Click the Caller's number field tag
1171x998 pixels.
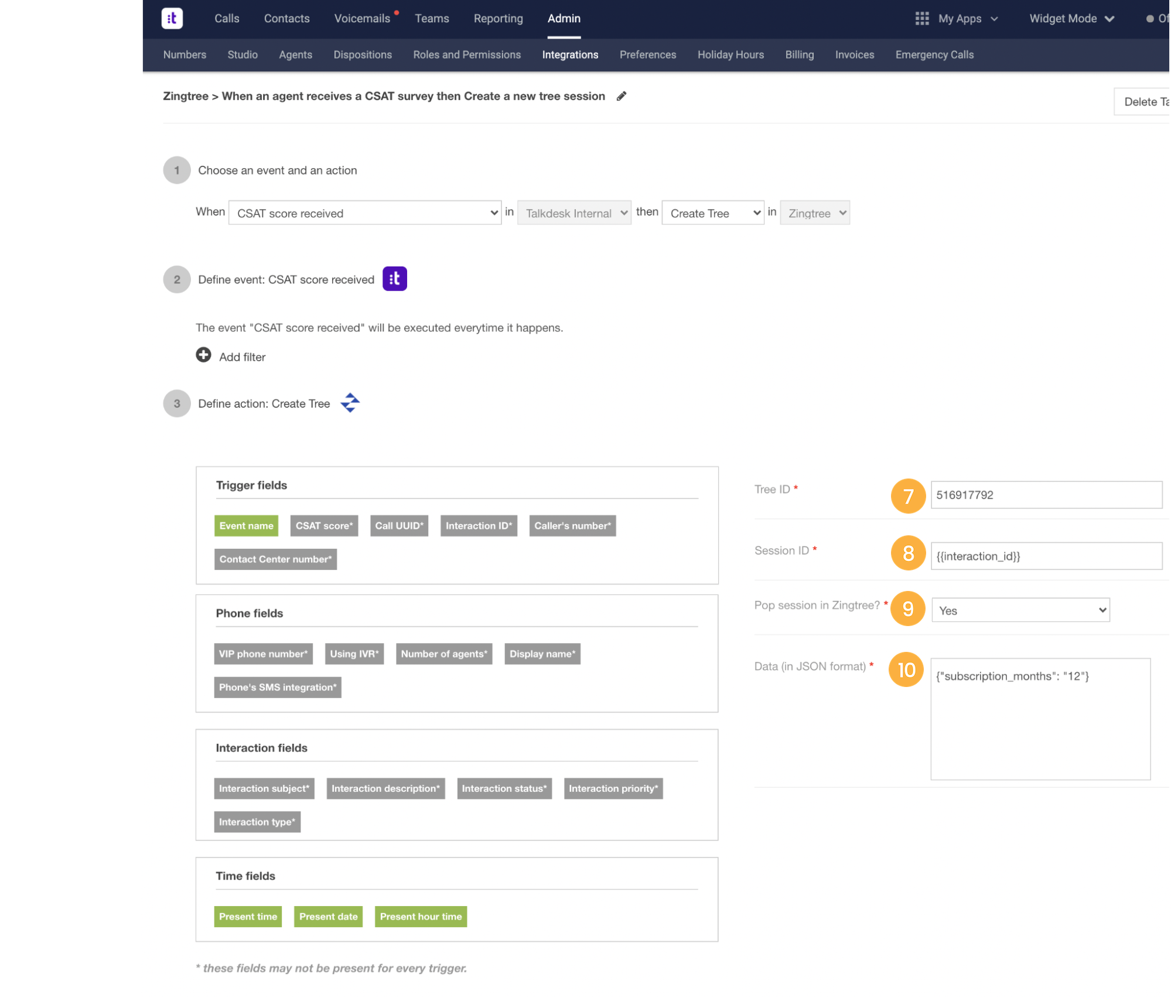pos(572,526)
